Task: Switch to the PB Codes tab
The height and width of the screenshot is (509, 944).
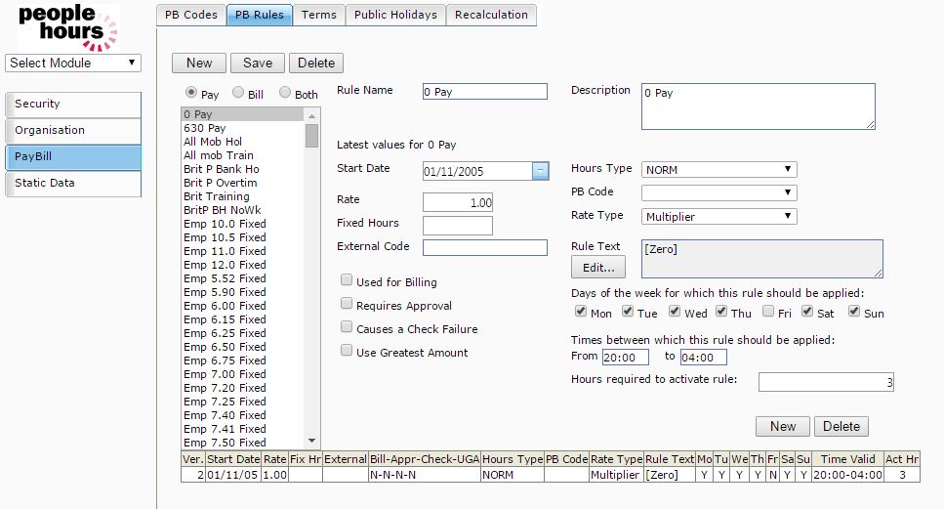Action: (x=190, y=15)
